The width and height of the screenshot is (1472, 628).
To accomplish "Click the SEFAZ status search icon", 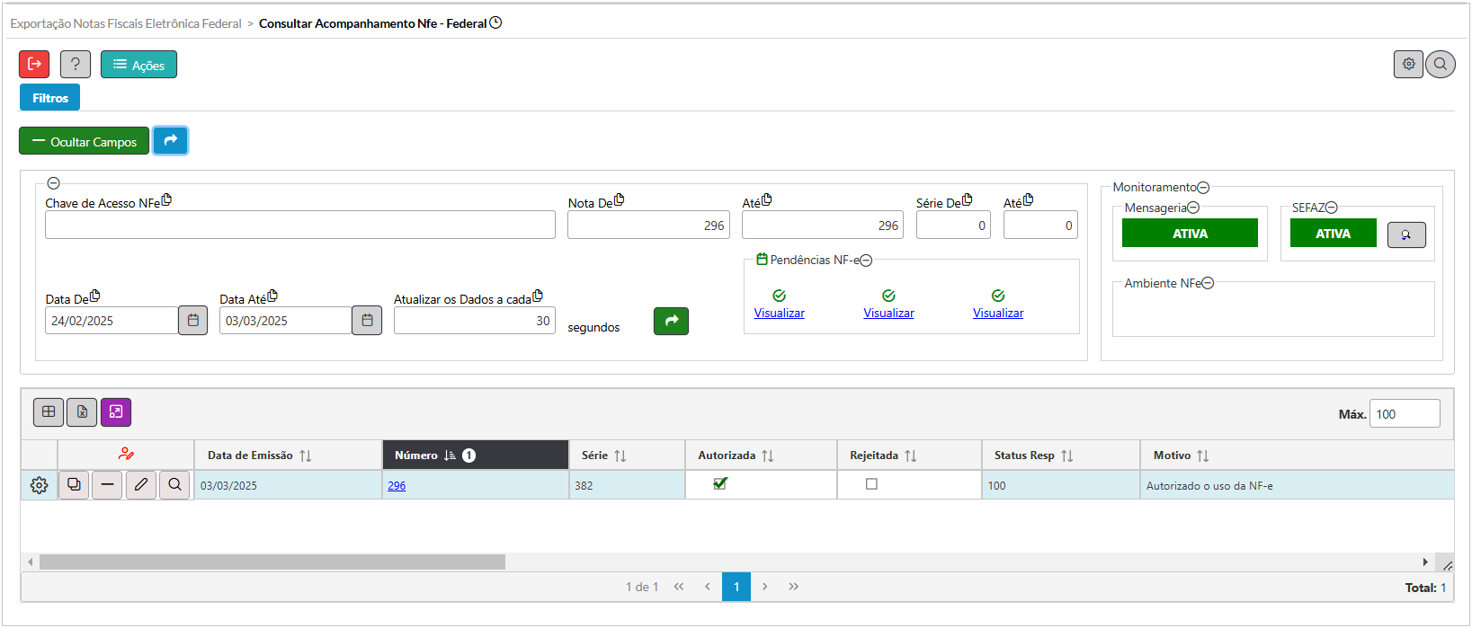I will [1406, 234].
